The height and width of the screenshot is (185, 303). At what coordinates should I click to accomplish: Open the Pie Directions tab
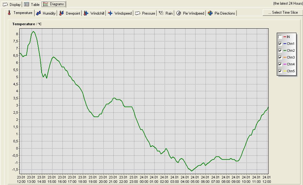222,13
